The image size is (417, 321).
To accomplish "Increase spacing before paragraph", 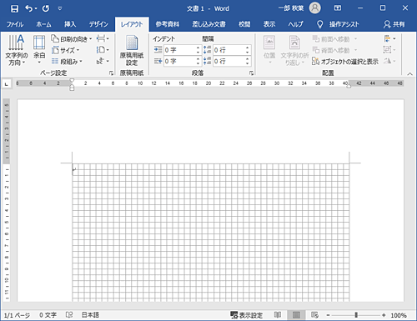I will pyautogui.click(x=248, y=48).
